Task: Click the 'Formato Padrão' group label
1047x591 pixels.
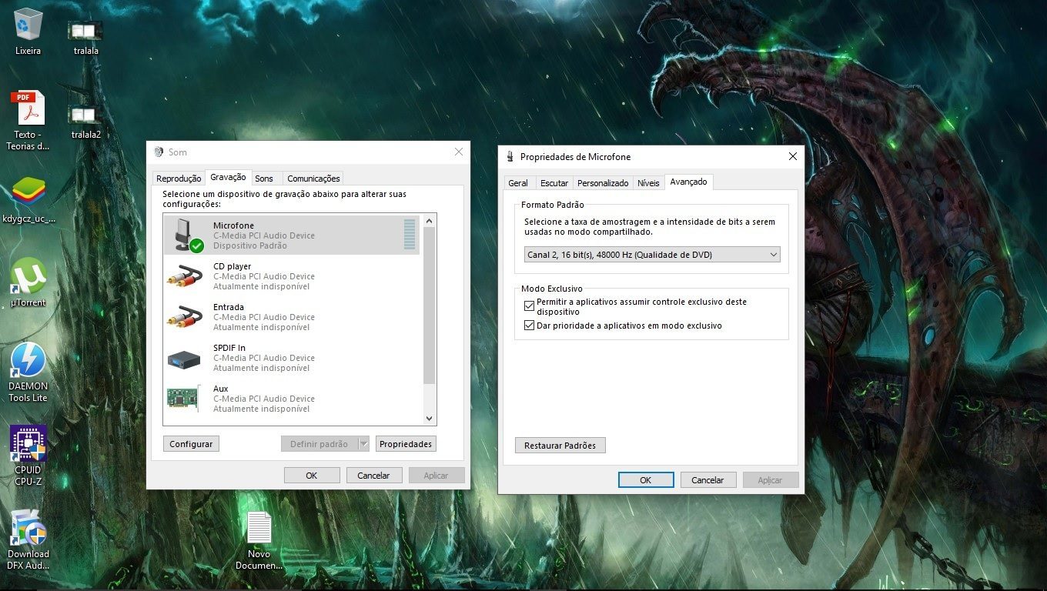Action: [553, 205]
